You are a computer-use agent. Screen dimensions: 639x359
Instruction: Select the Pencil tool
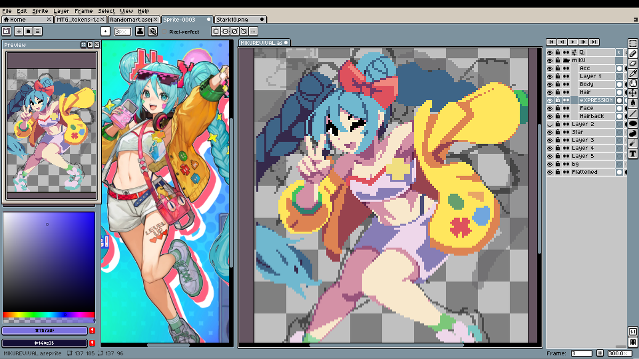(x=633, y=53)
